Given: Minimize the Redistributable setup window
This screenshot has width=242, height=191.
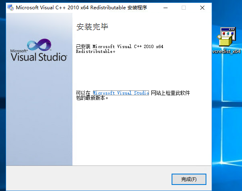Looking at the screenshot, I should (166, 8).
